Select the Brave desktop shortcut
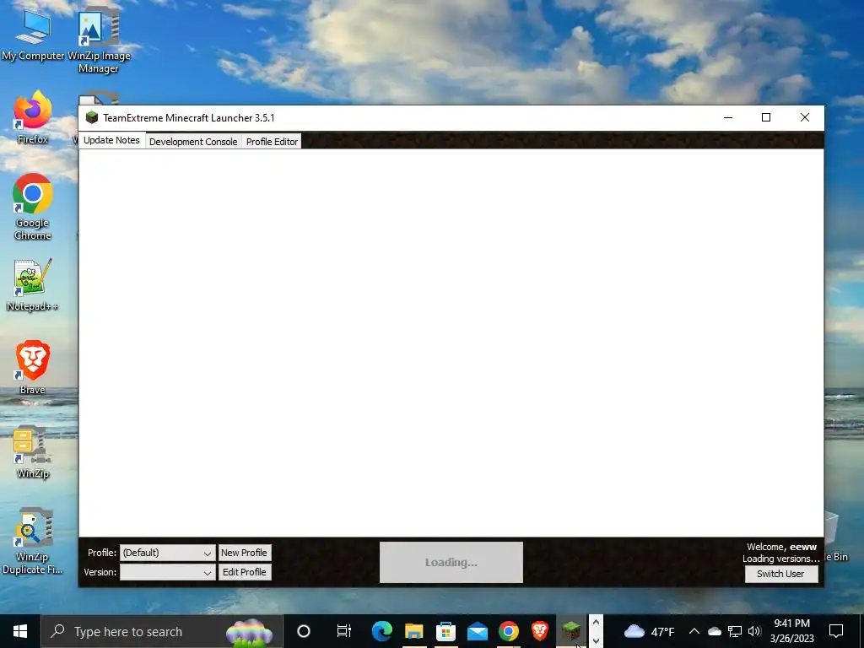864x648 pixels. (x=33, y=368)
